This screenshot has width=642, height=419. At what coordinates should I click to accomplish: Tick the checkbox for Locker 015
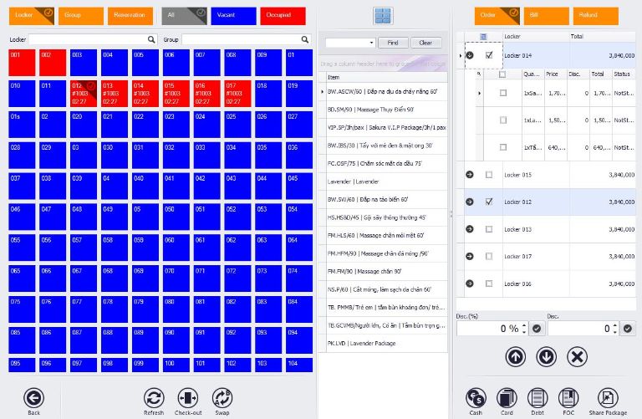click(489, 175)
